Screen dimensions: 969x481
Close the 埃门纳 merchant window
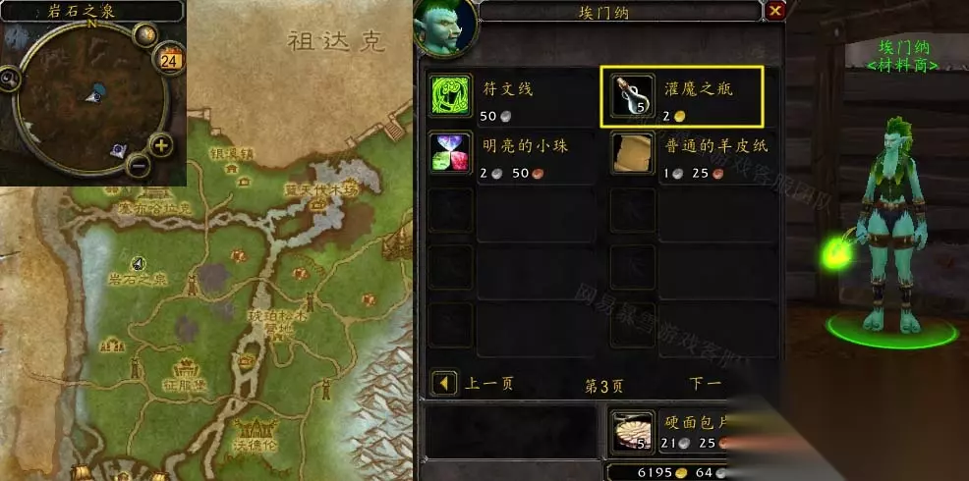click(775, 11)
